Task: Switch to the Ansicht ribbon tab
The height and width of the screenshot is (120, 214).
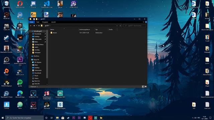Action: pyautogui.click(x=53, y=22)
